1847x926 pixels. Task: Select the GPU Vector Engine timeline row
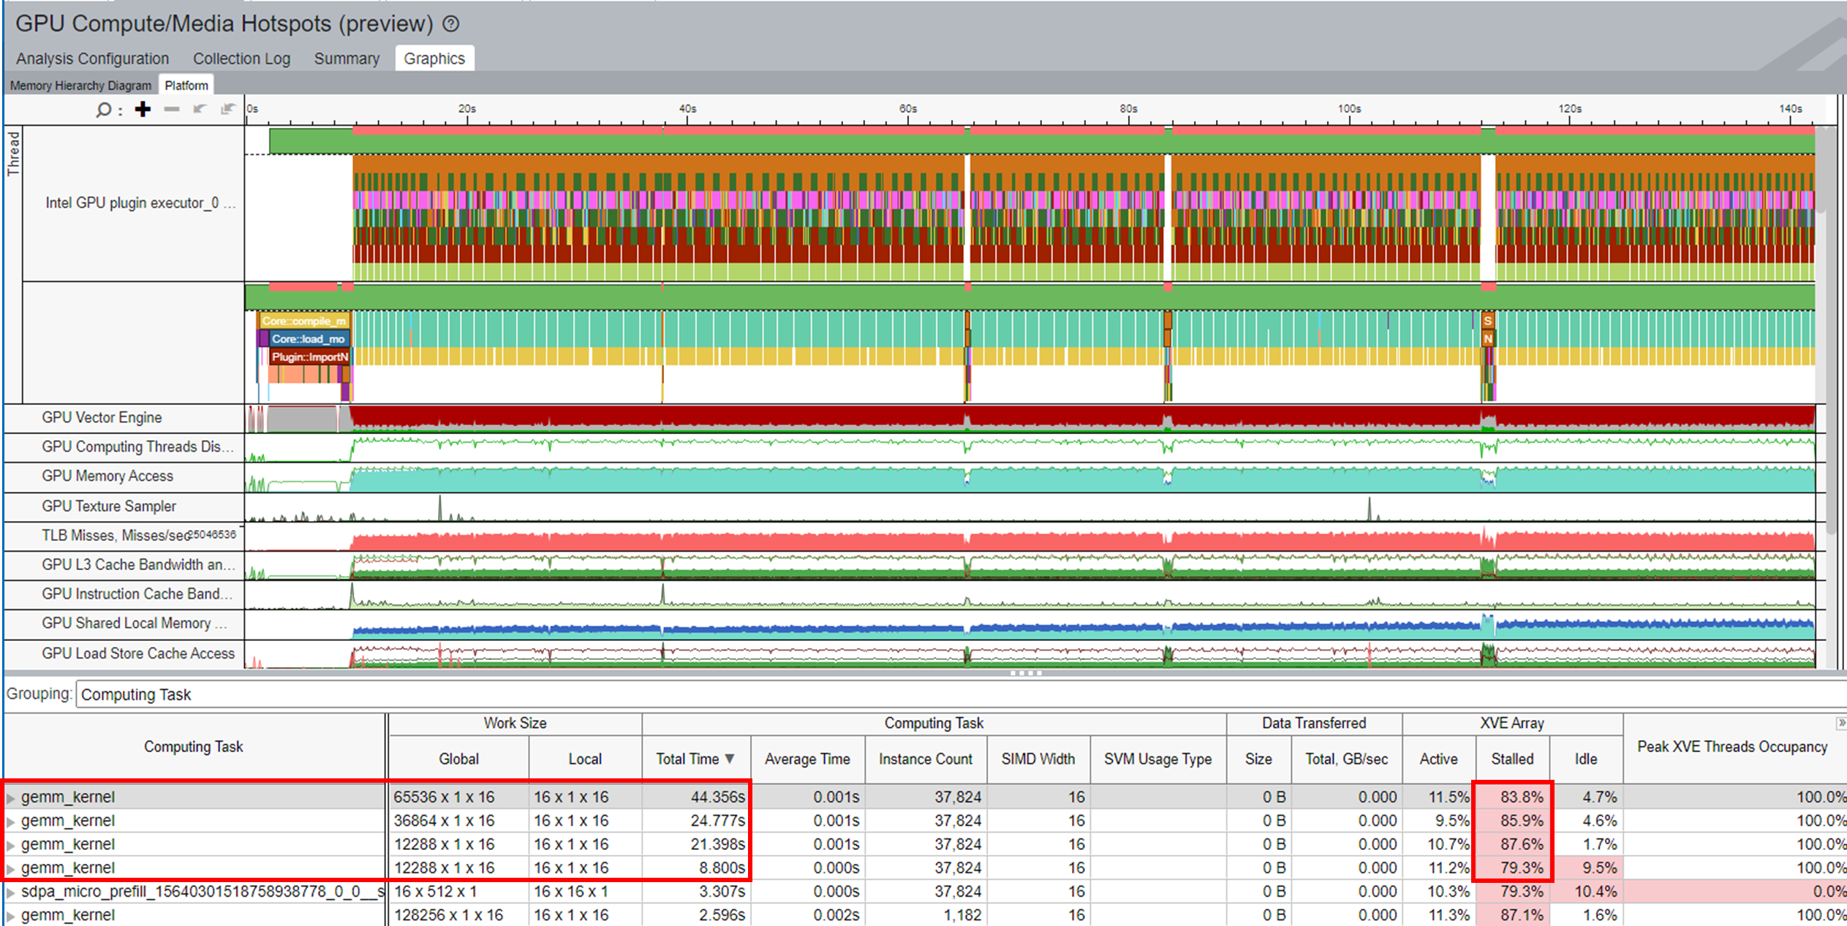coord(102,417)
